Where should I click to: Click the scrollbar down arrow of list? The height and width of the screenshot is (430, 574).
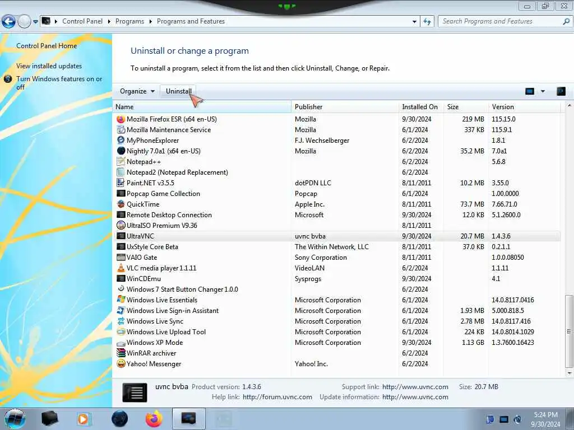[569, 373]
